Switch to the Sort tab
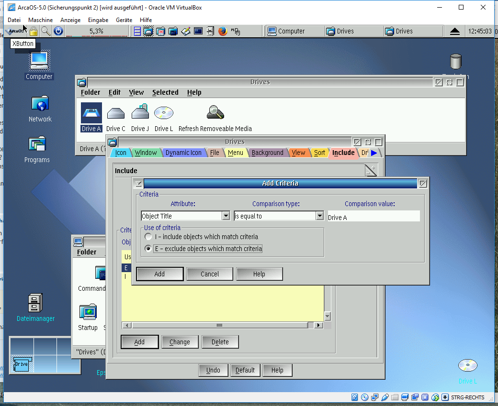Viewport: 498px width, 406px height. (319, 153)
